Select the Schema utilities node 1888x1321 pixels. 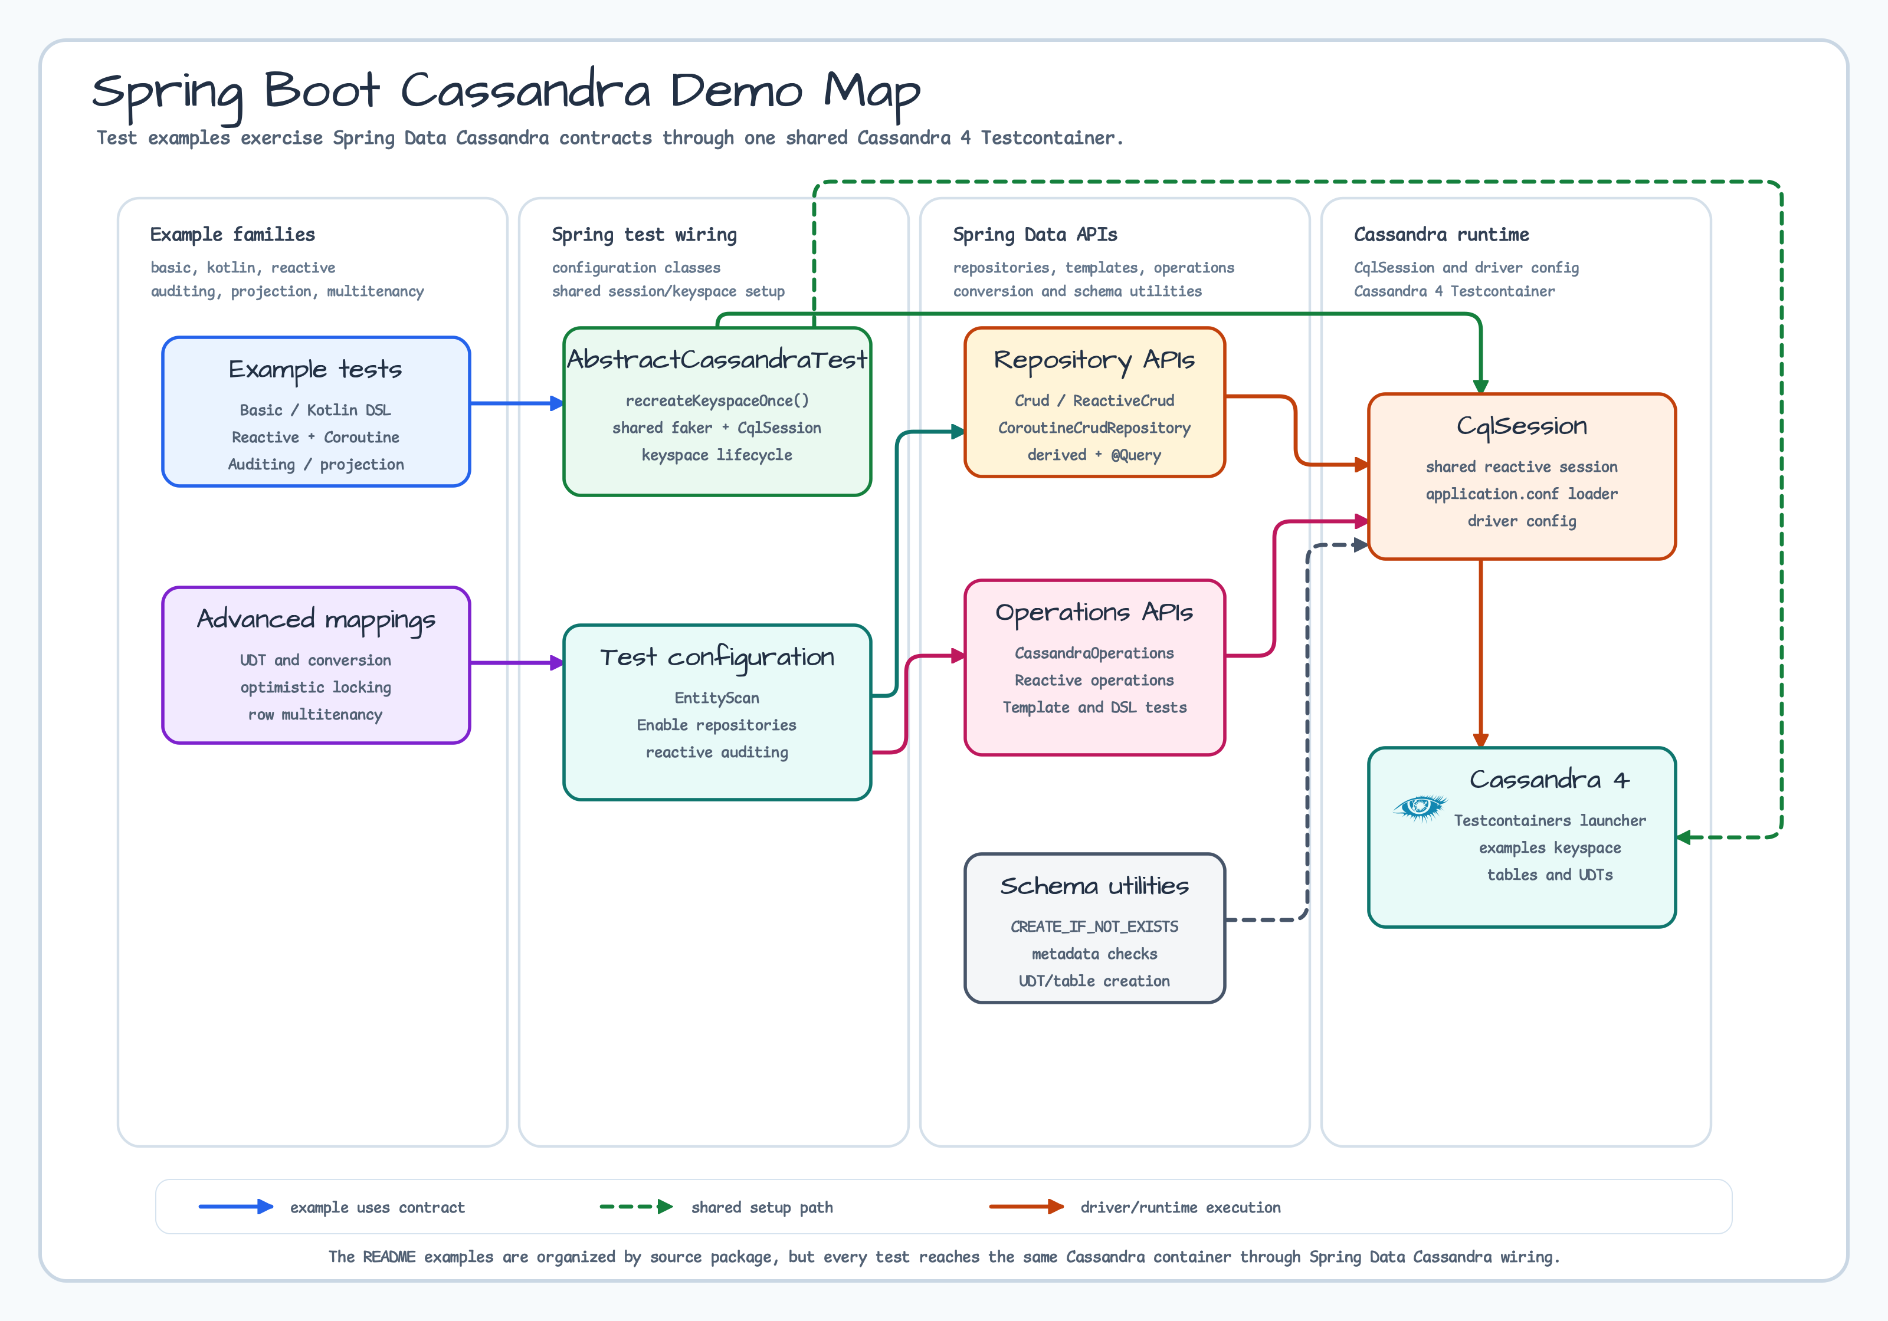point(1094,928)
